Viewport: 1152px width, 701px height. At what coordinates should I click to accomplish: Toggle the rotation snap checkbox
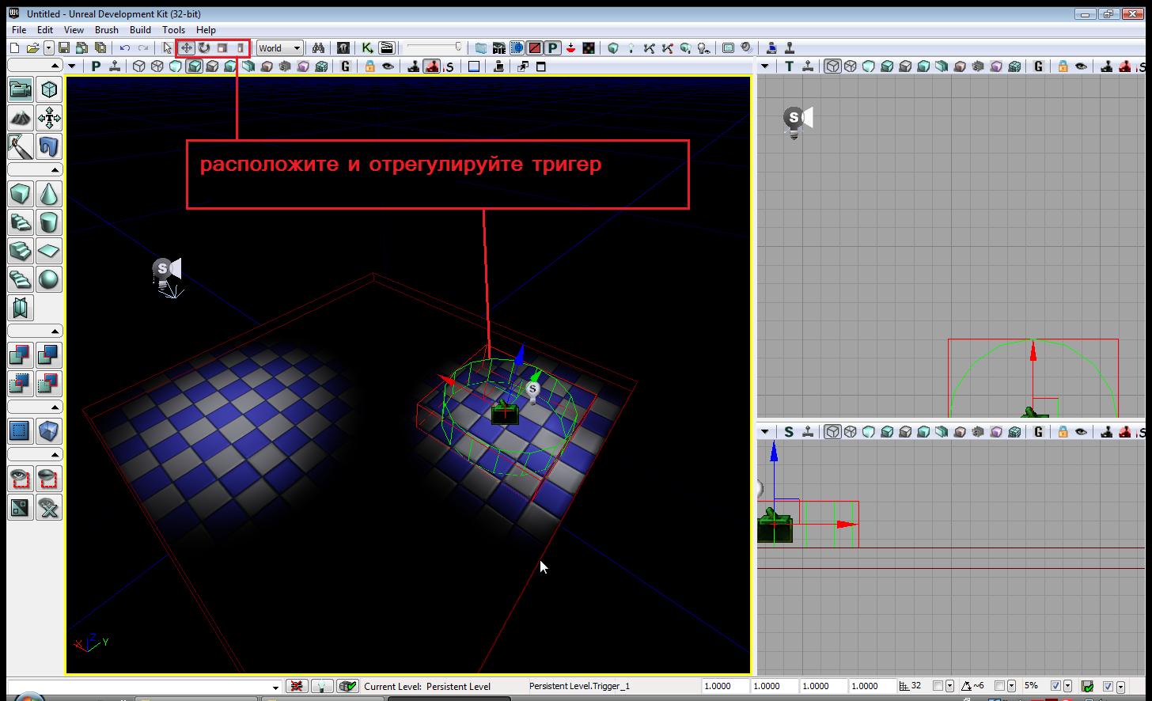click(x=1000, y=686)
